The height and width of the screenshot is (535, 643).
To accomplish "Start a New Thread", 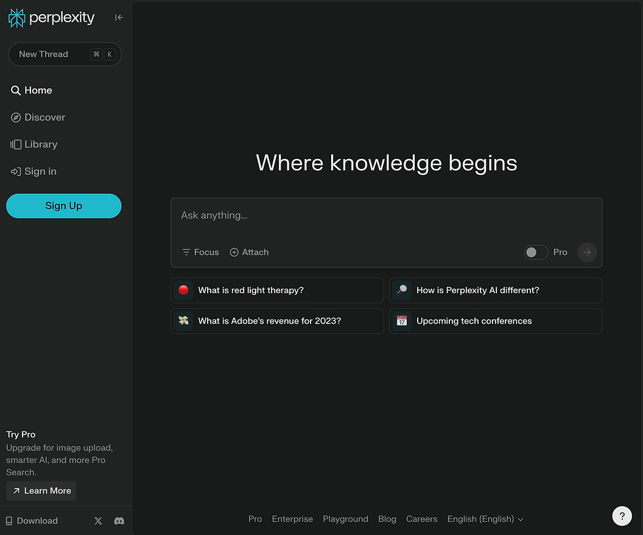I will coord(65,54).
